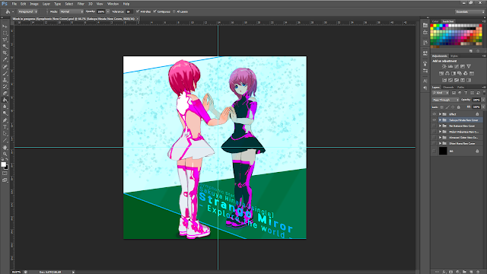Viewport: 487px width, 274px height.
Task: Open the fill source Foreground dropdown
Action: point(27,11)
